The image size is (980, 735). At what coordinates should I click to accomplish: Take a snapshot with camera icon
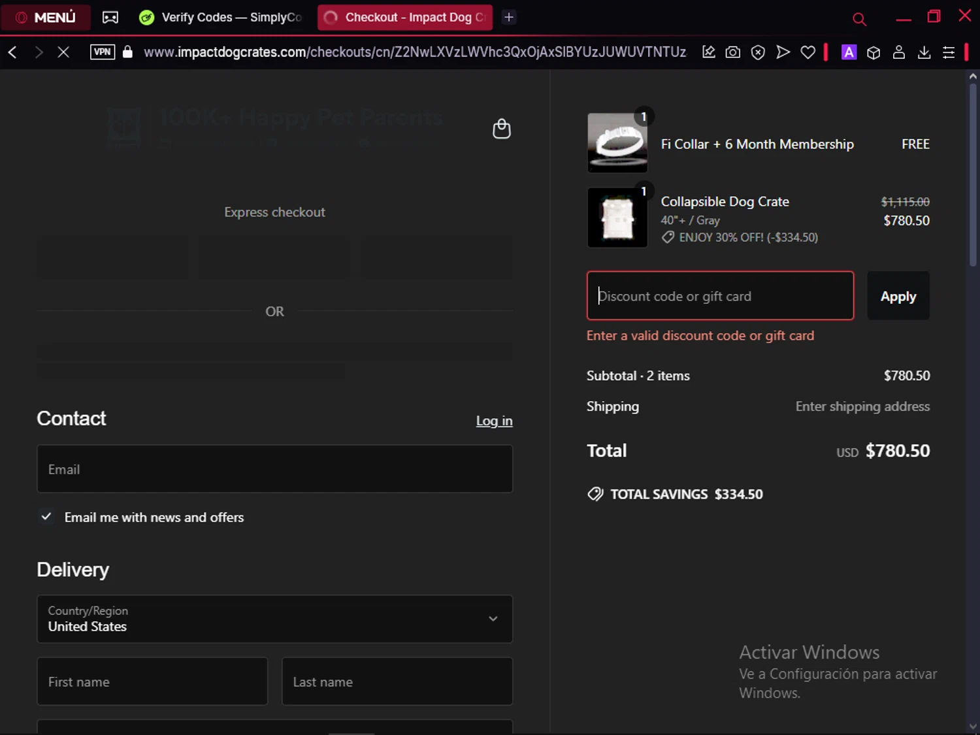pos(733,52)
